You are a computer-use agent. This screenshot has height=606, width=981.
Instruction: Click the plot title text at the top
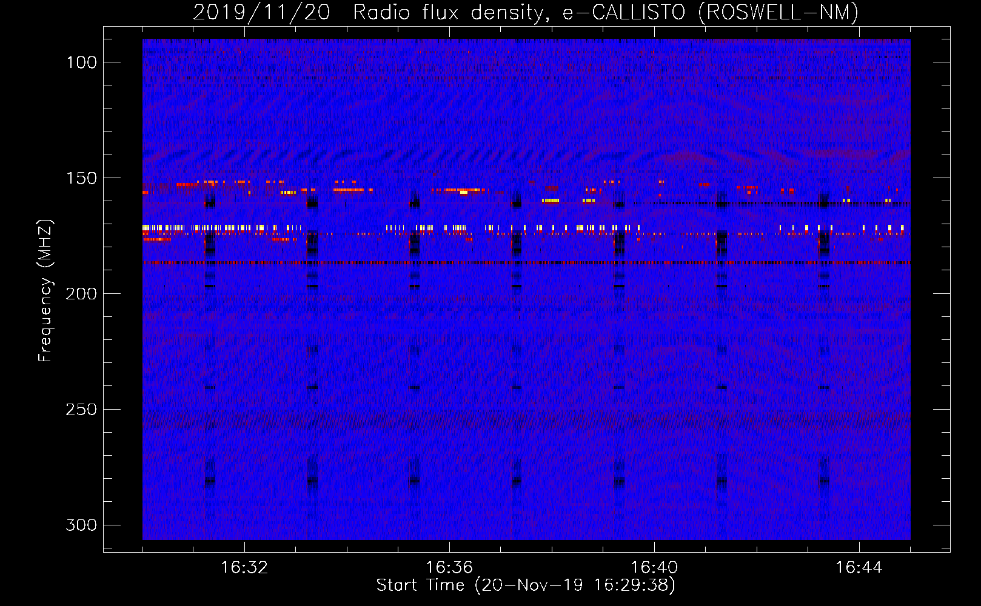click(526, 12)
